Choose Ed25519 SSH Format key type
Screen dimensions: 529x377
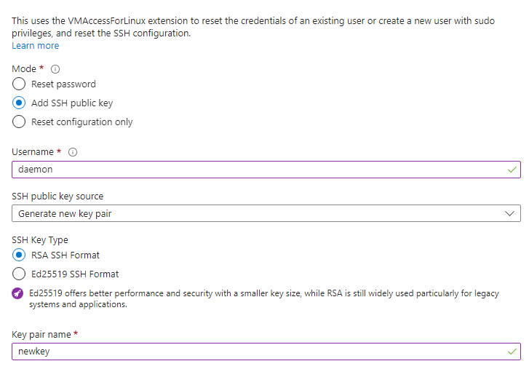[x=19, y=274]
